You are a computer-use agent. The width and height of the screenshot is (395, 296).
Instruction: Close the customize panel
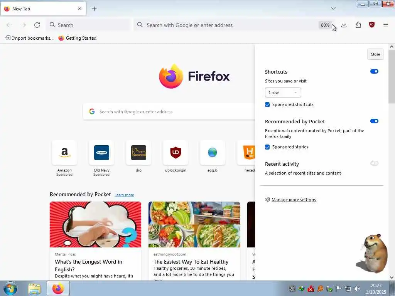(x=375, y=54)
